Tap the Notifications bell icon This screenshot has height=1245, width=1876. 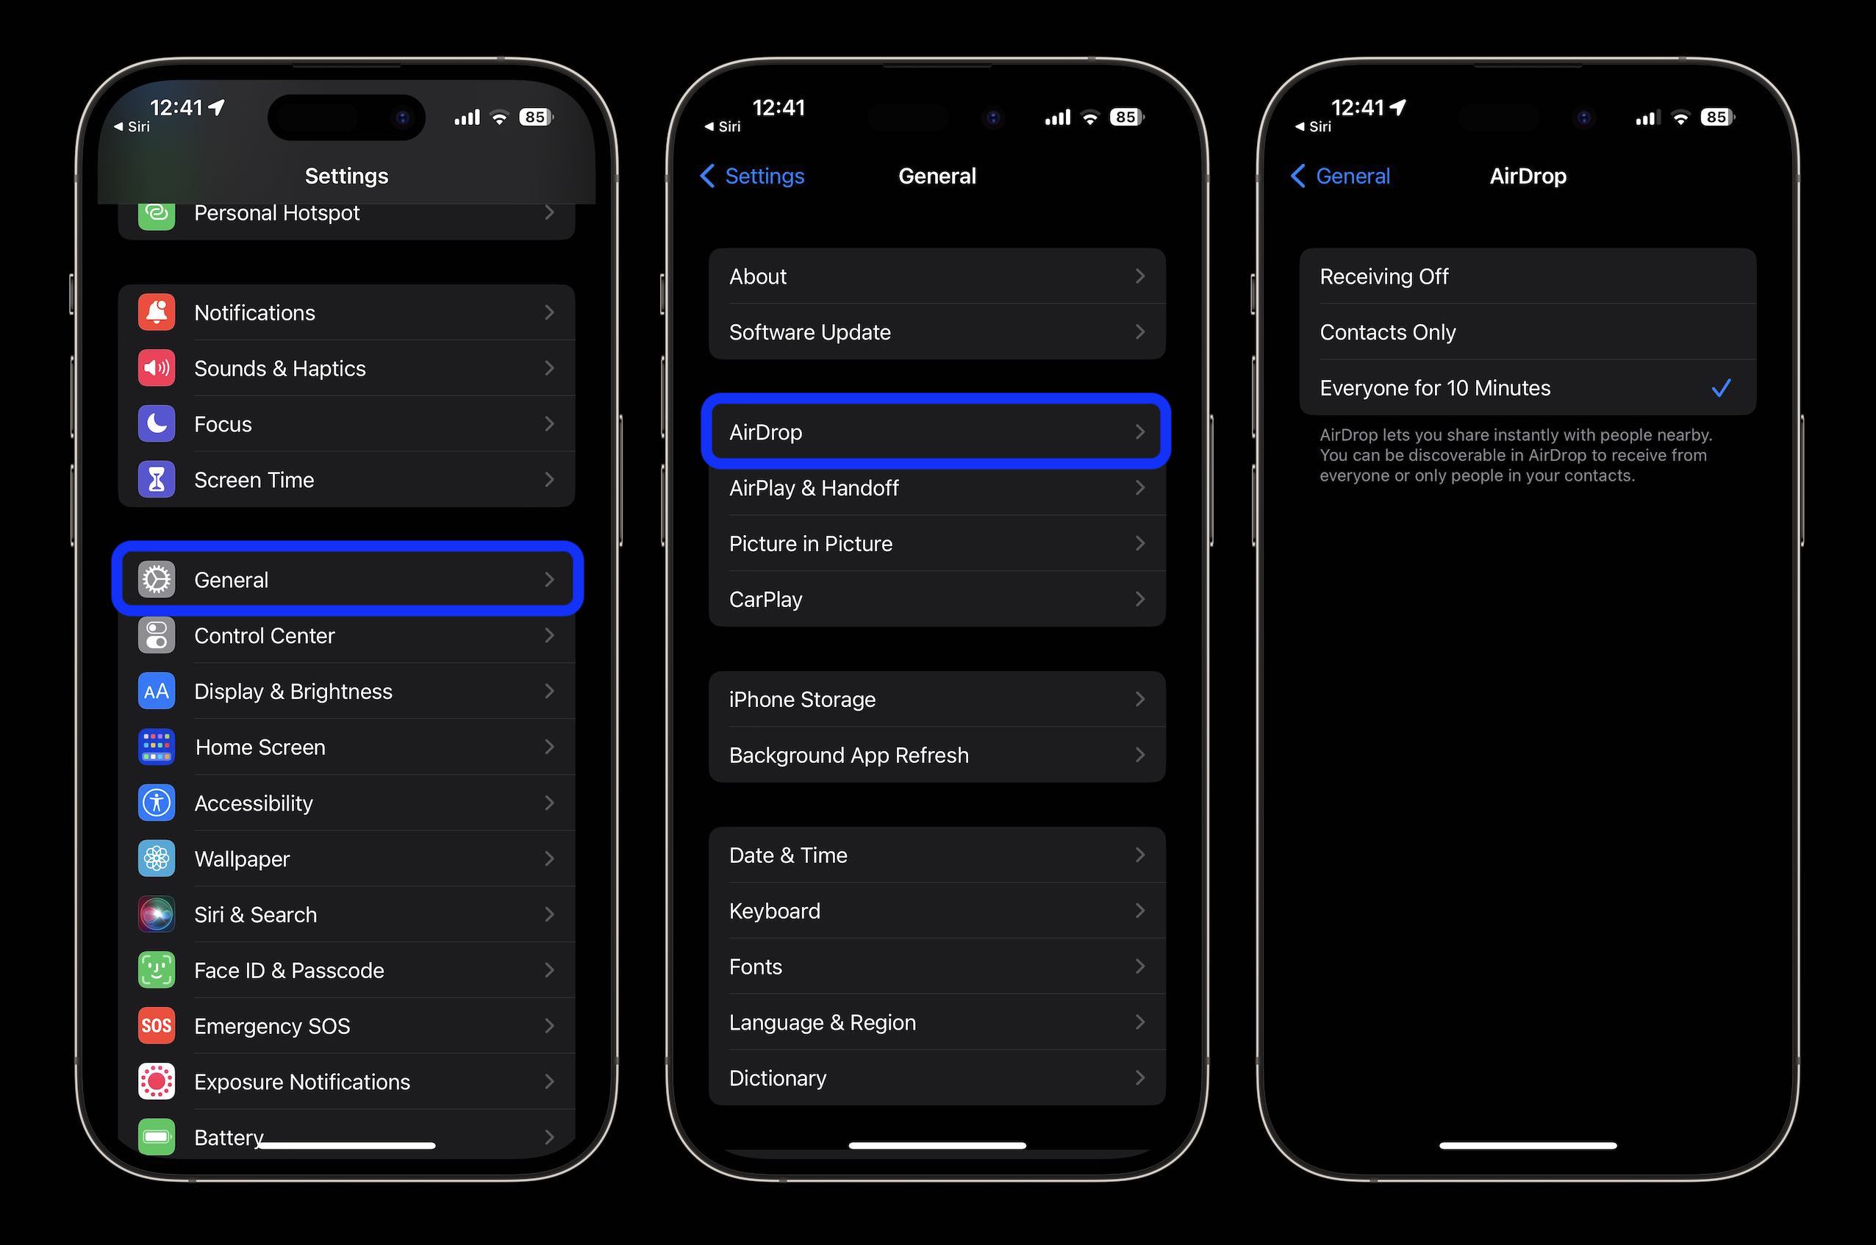pos(156,312)
